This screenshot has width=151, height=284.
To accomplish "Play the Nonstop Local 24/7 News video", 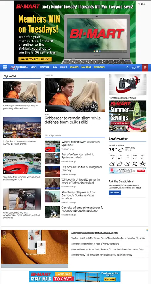I will coord(127,85).
